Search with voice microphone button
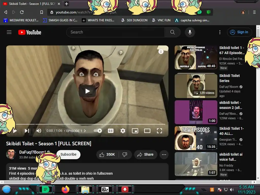This screenshot has height=195, width=260. (190, 32)
